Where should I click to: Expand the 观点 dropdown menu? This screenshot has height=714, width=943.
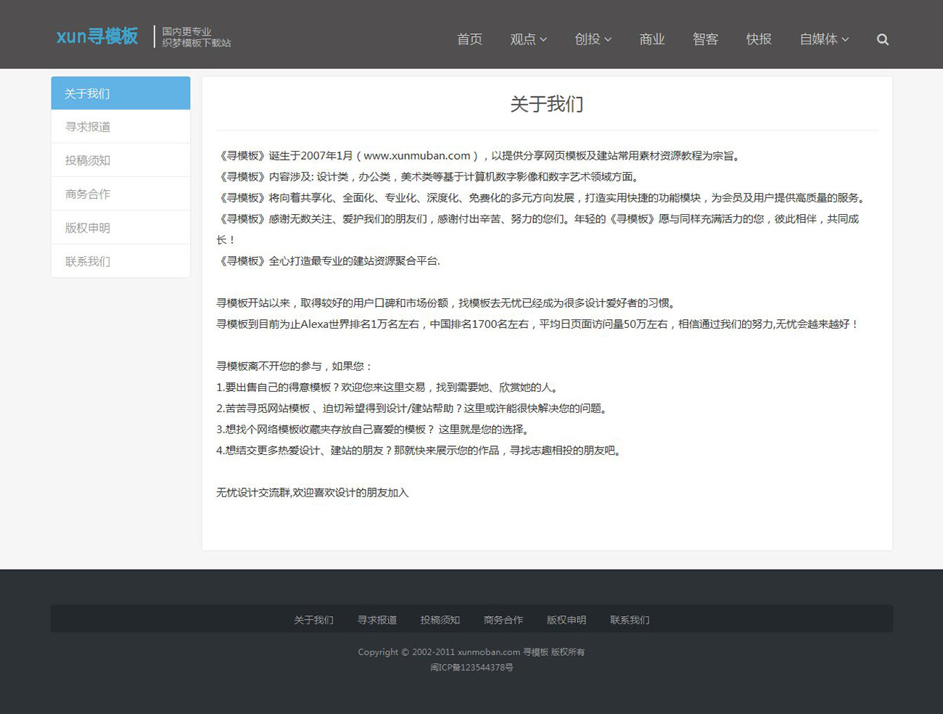coord(527,39)
